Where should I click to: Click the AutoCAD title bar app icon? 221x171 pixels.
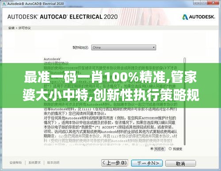click(x=4, y=4)
